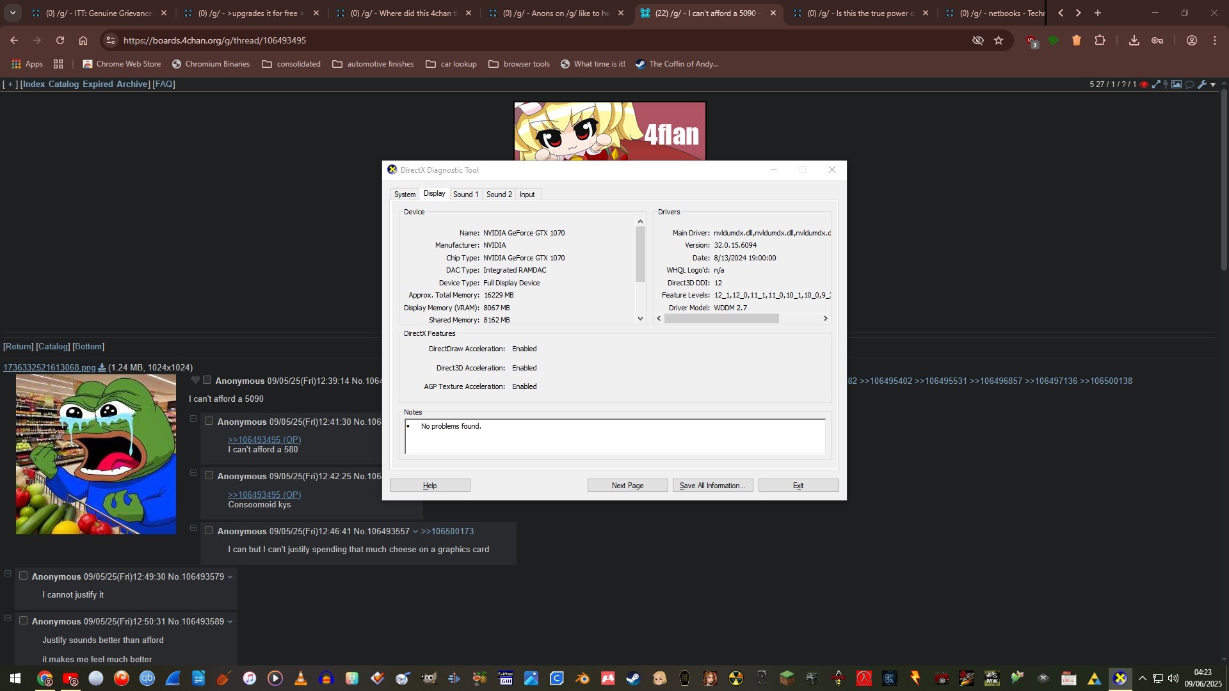Image resolution: width=1229 pixels, height=691 pixels.
Task: Open Blender from the taskbar
Action: [x=582, y=678]
